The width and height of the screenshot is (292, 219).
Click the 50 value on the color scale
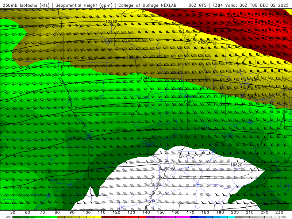[13, 212]
